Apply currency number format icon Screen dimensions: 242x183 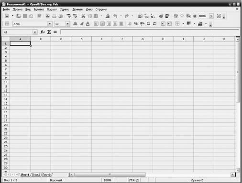[130, 24]
